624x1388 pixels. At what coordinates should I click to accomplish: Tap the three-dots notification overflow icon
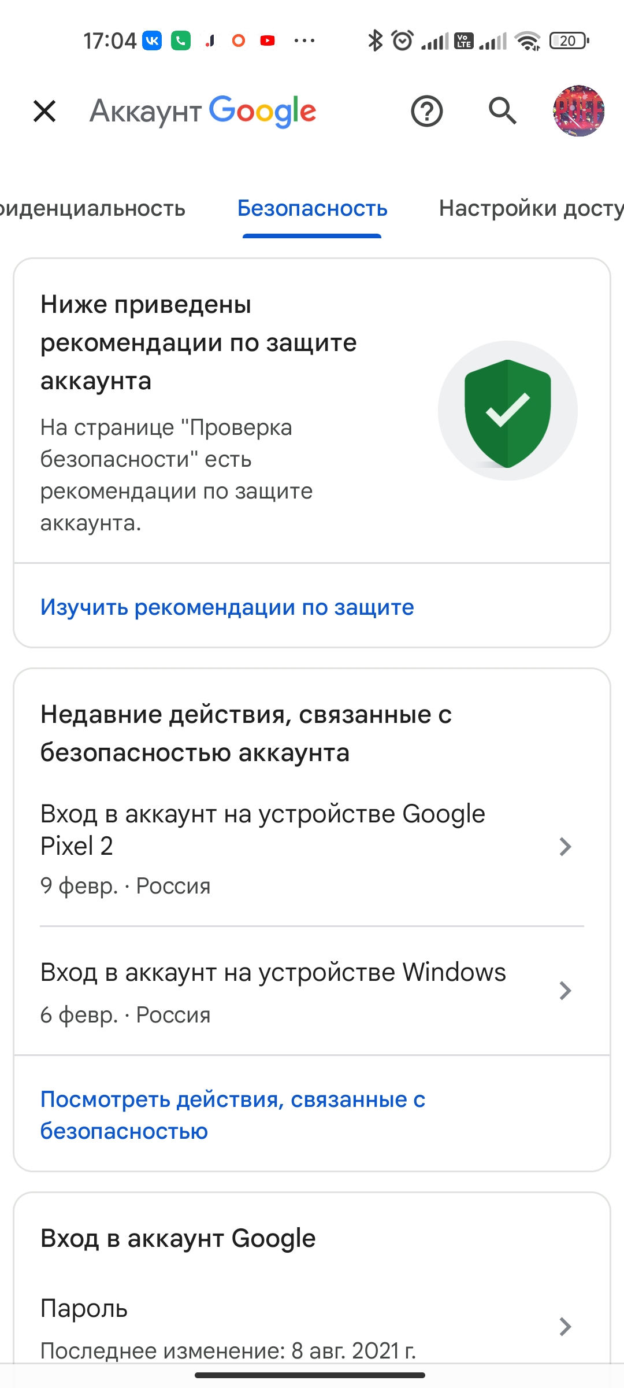[304, 40]
